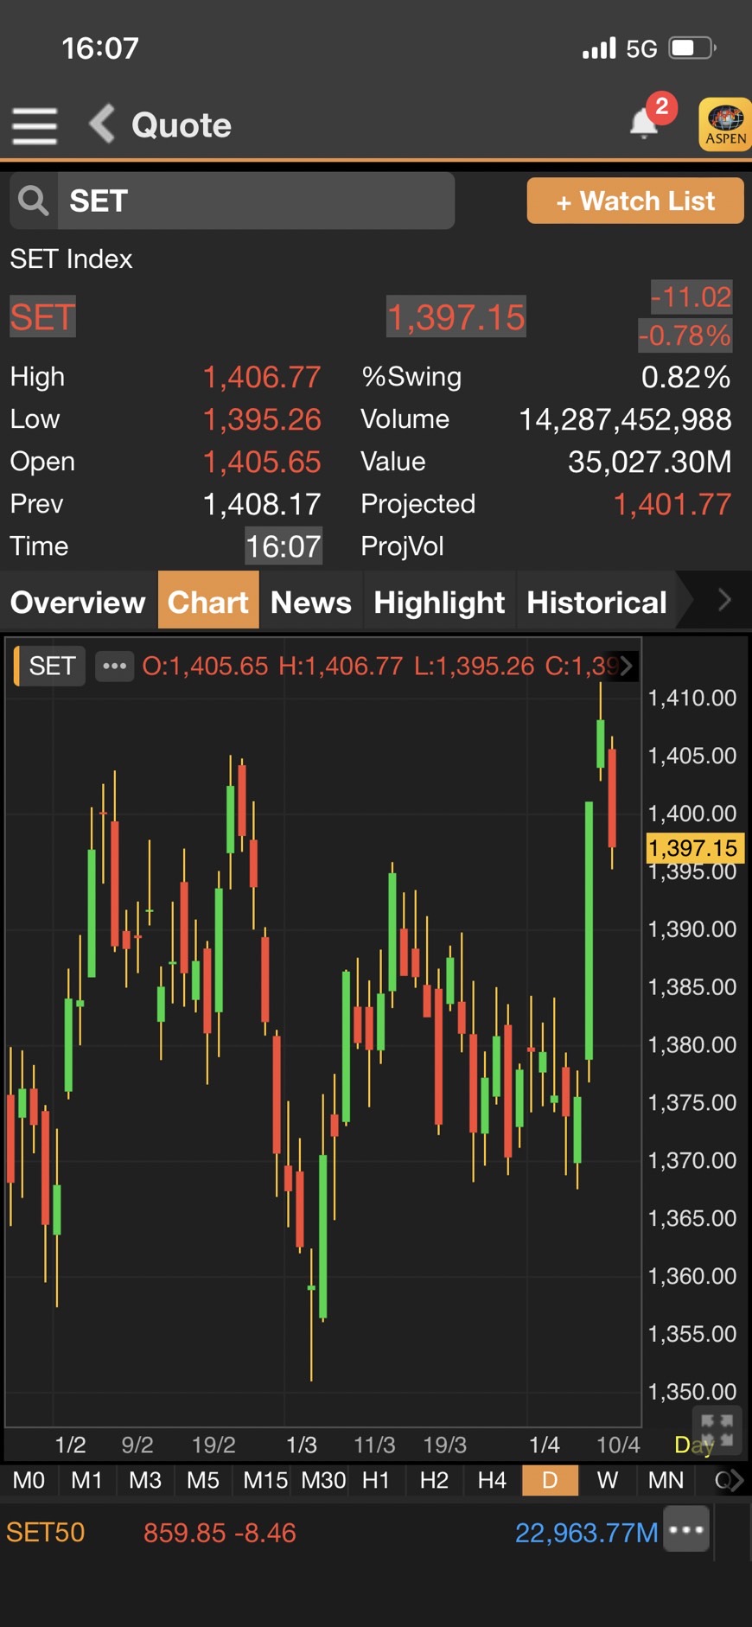Switch to the News tab
The height and width of the screenshot is (1627, 752).
click(310, 602)
